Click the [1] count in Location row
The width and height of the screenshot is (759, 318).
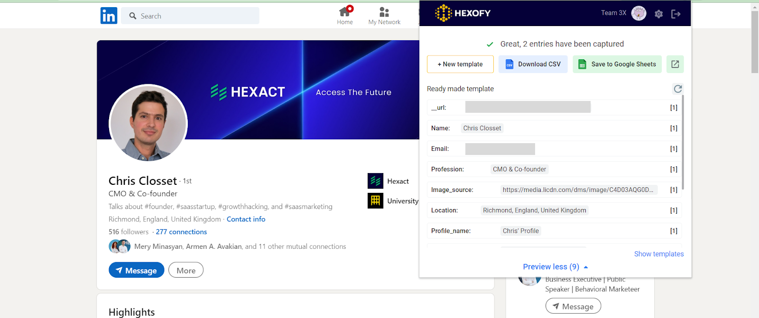coord(674,210)
